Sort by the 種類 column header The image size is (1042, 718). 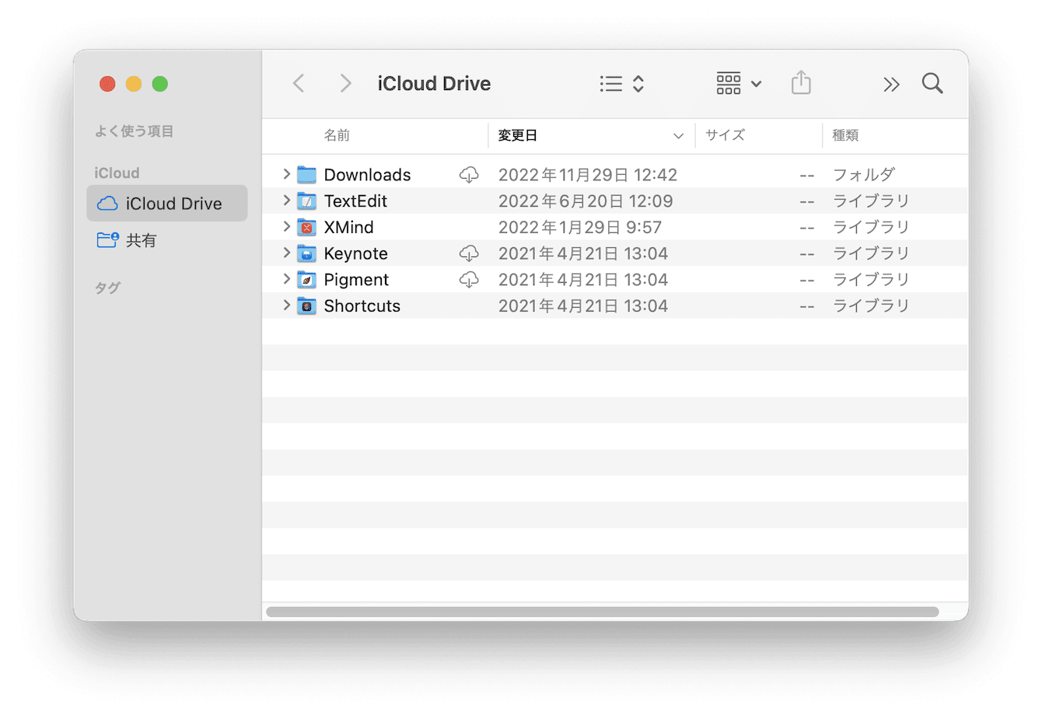point(845,135)
